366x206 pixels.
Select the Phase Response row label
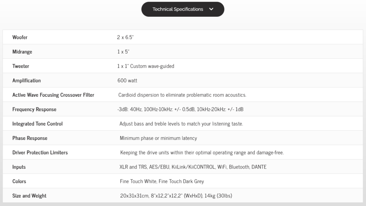(30, 138)
